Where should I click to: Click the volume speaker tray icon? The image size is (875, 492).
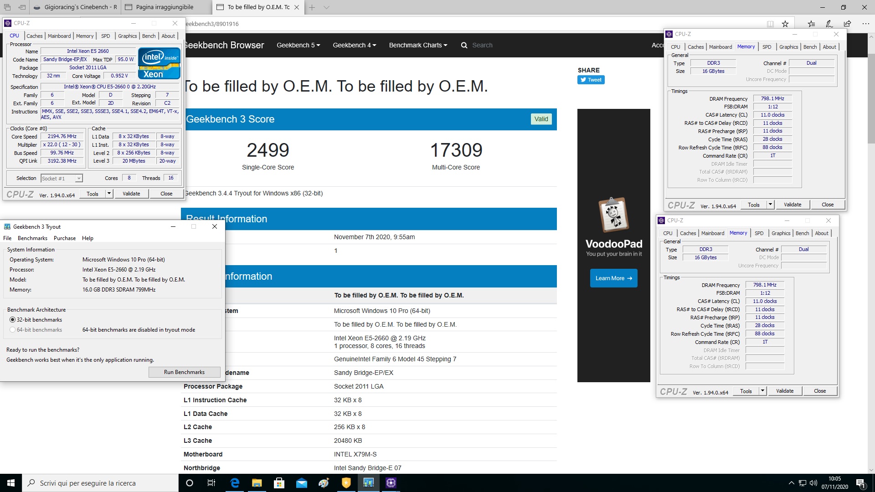pos(813,483)
